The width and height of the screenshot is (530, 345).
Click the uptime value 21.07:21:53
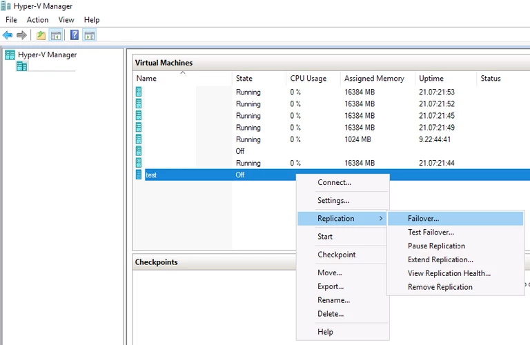coord(437,92)
